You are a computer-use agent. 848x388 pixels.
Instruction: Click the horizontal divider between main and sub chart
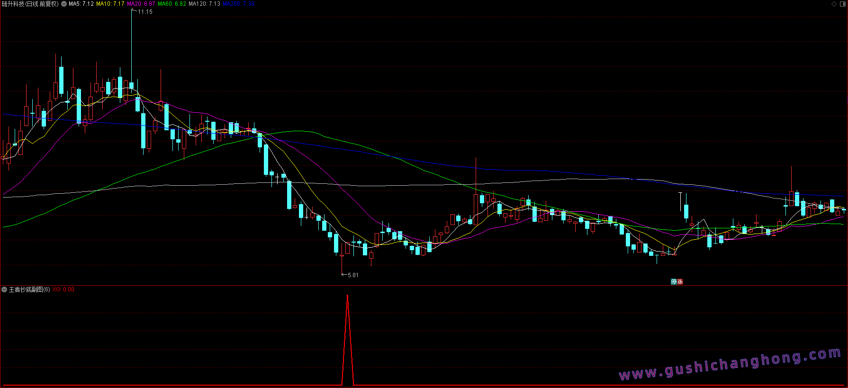tap(424, 285)
